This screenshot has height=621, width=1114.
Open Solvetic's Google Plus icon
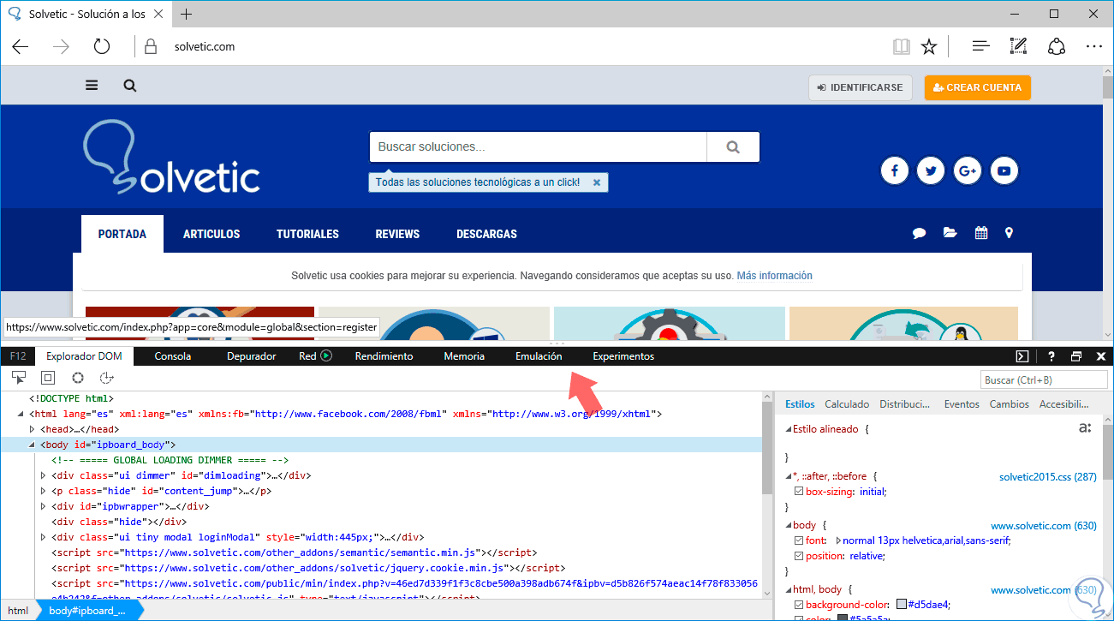pos(968,171)
